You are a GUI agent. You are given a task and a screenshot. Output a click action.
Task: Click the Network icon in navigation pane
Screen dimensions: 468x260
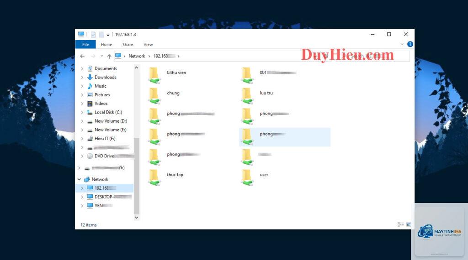click(x=87, y=179)
